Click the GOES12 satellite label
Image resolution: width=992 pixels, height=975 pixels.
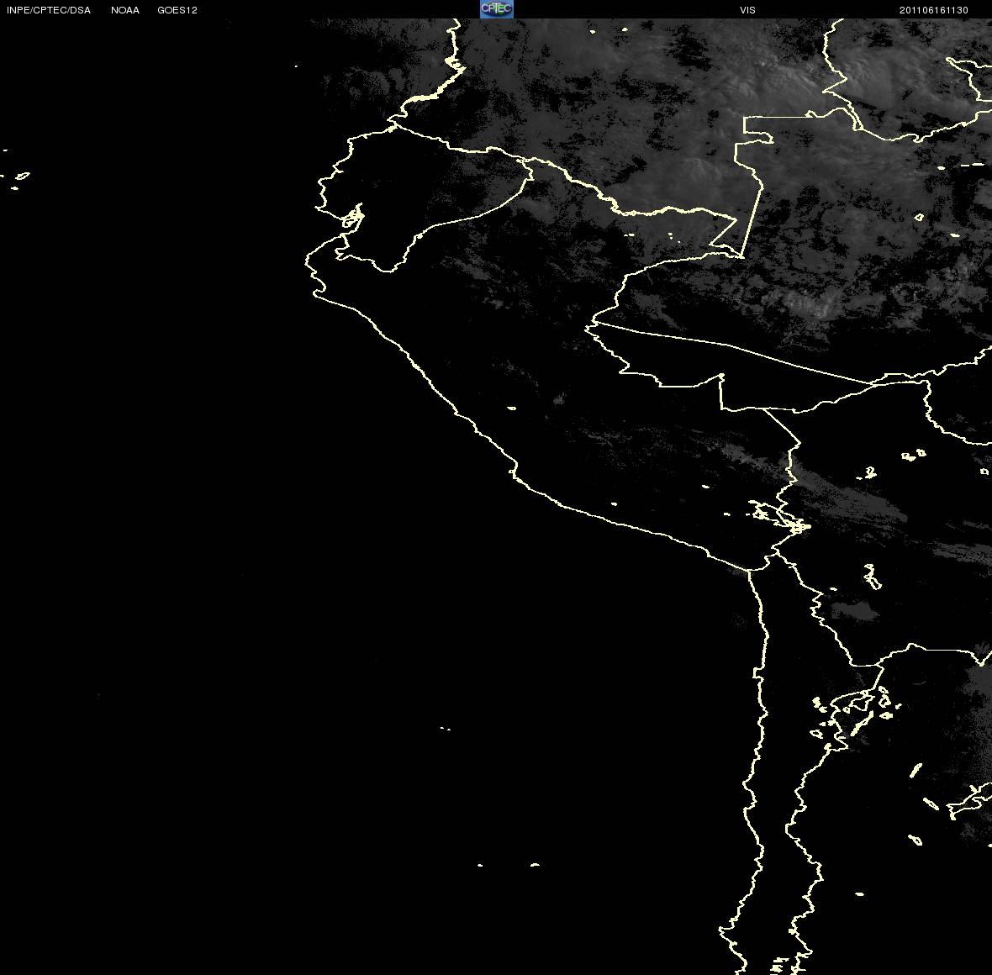point(177,10)
